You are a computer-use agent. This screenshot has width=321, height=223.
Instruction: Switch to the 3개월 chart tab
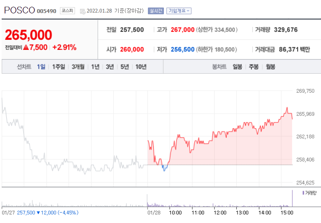78,67
